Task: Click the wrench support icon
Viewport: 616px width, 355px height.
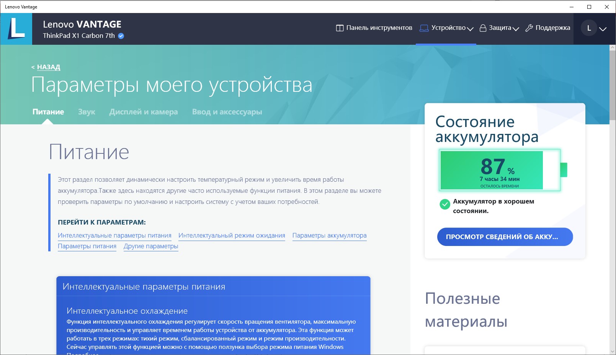Action: [529, 28]
